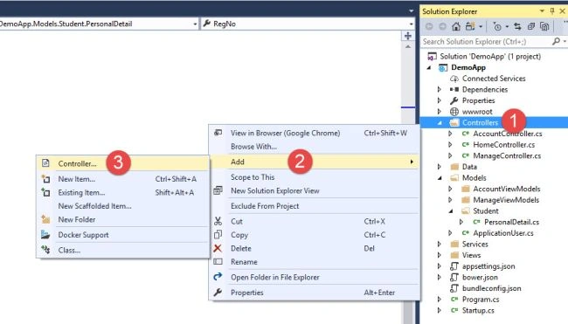Screen dimensions: 568x324
Task: Select Scope to This
Action: (314, 177)
